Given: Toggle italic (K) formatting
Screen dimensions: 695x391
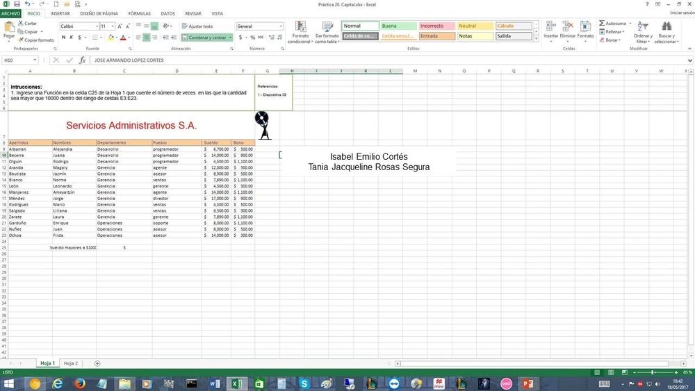Looking at the screenshot, I should click(72, 38).
